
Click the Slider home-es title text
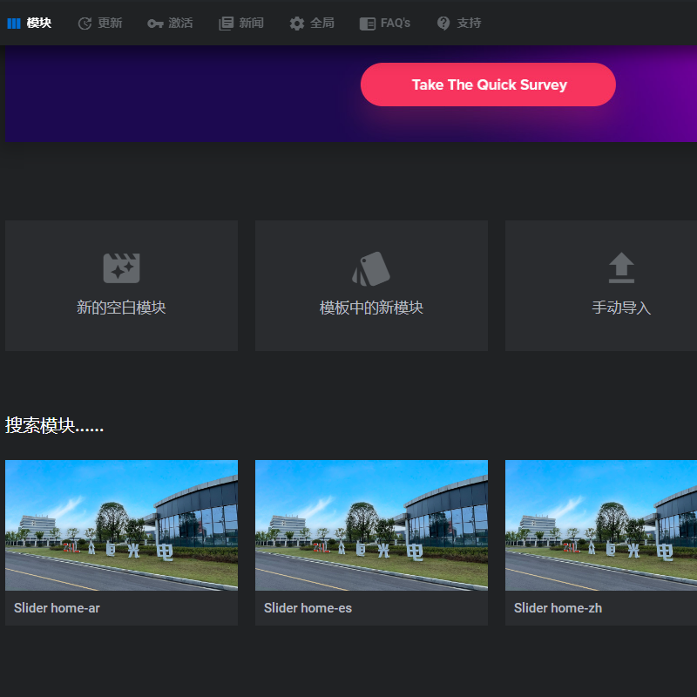(x=308, y=607)
